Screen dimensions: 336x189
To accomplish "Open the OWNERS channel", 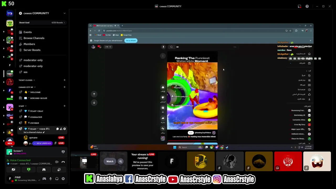I will (x=34, y=123).
